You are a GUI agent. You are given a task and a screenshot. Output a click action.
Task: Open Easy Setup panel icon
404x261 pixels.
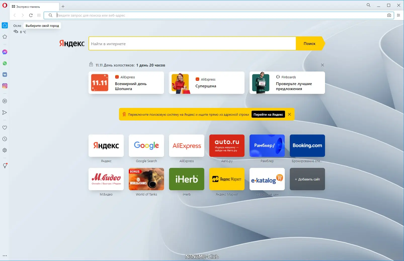pyautogui.click(x=398, y=15)
